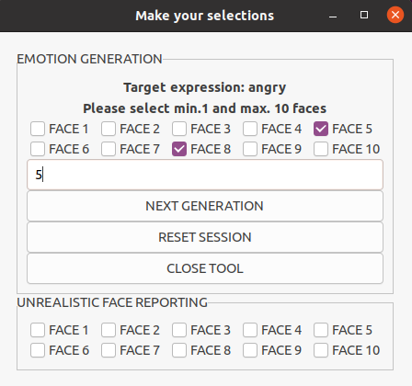Click the CLOSE TOOL button

(x=205, y=268)
